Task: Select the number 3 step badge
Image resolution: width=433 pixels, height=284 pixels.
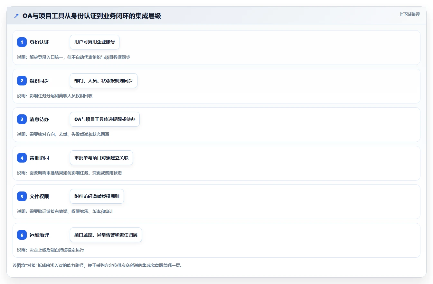Action: pyautogui.click(x=22, y=119)
